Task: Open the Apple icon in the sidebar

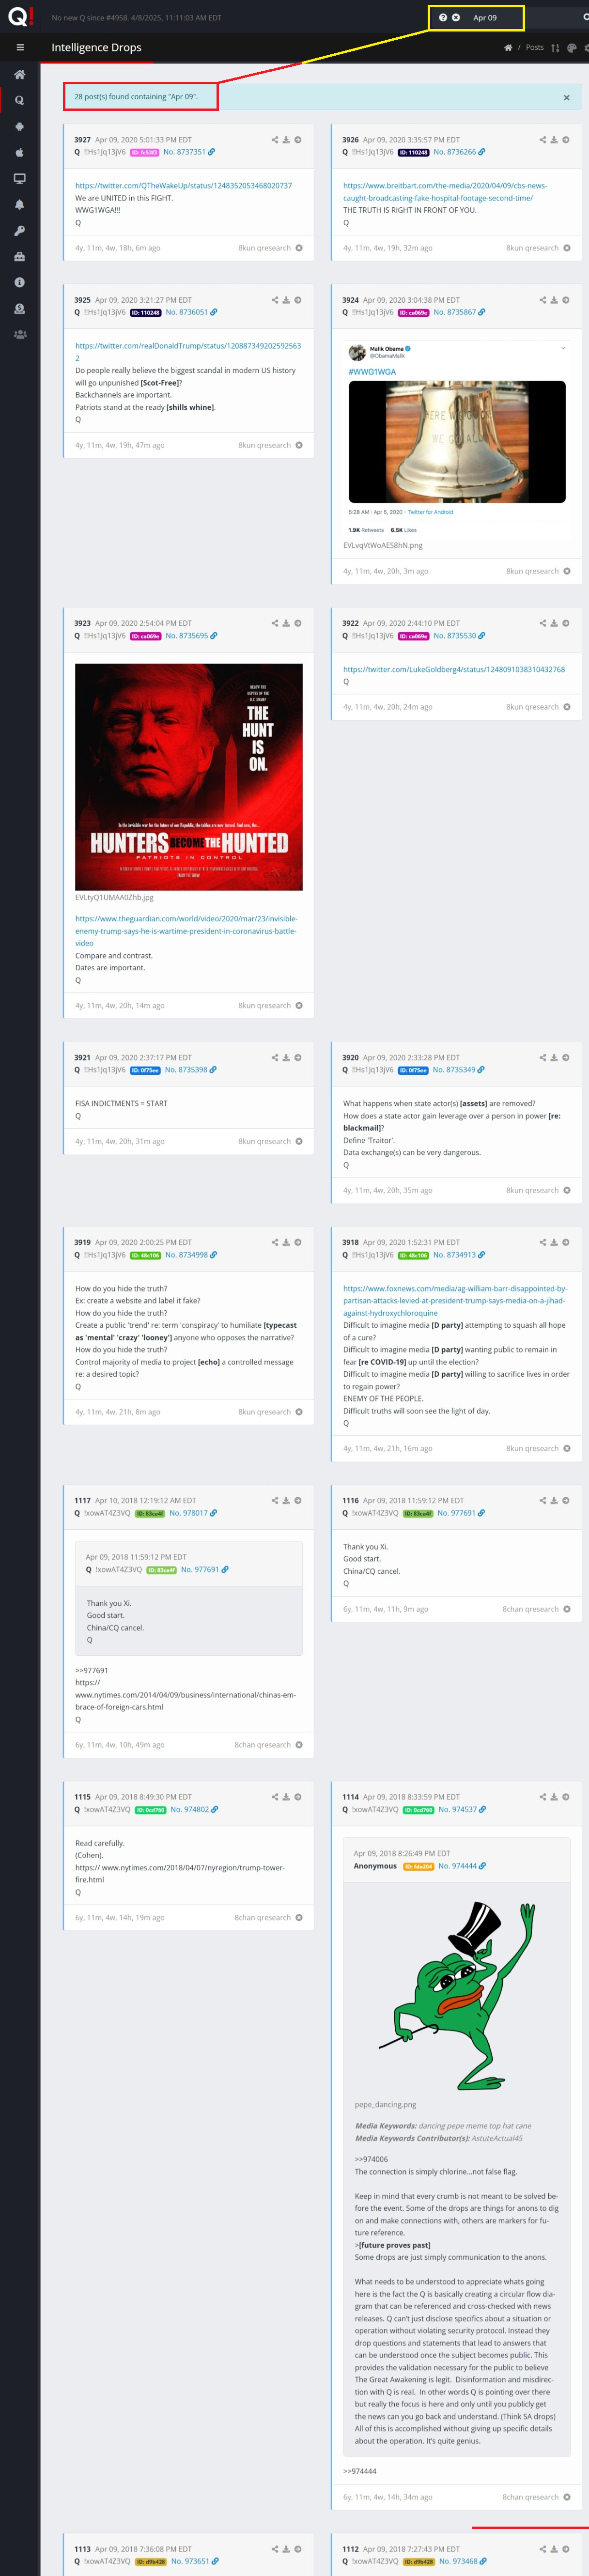Action: pyautogui.click(x=20, y=153)
